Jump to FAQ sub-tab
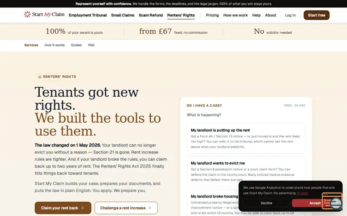The height and width of the screenshot is (216, 347). (91, 45)
